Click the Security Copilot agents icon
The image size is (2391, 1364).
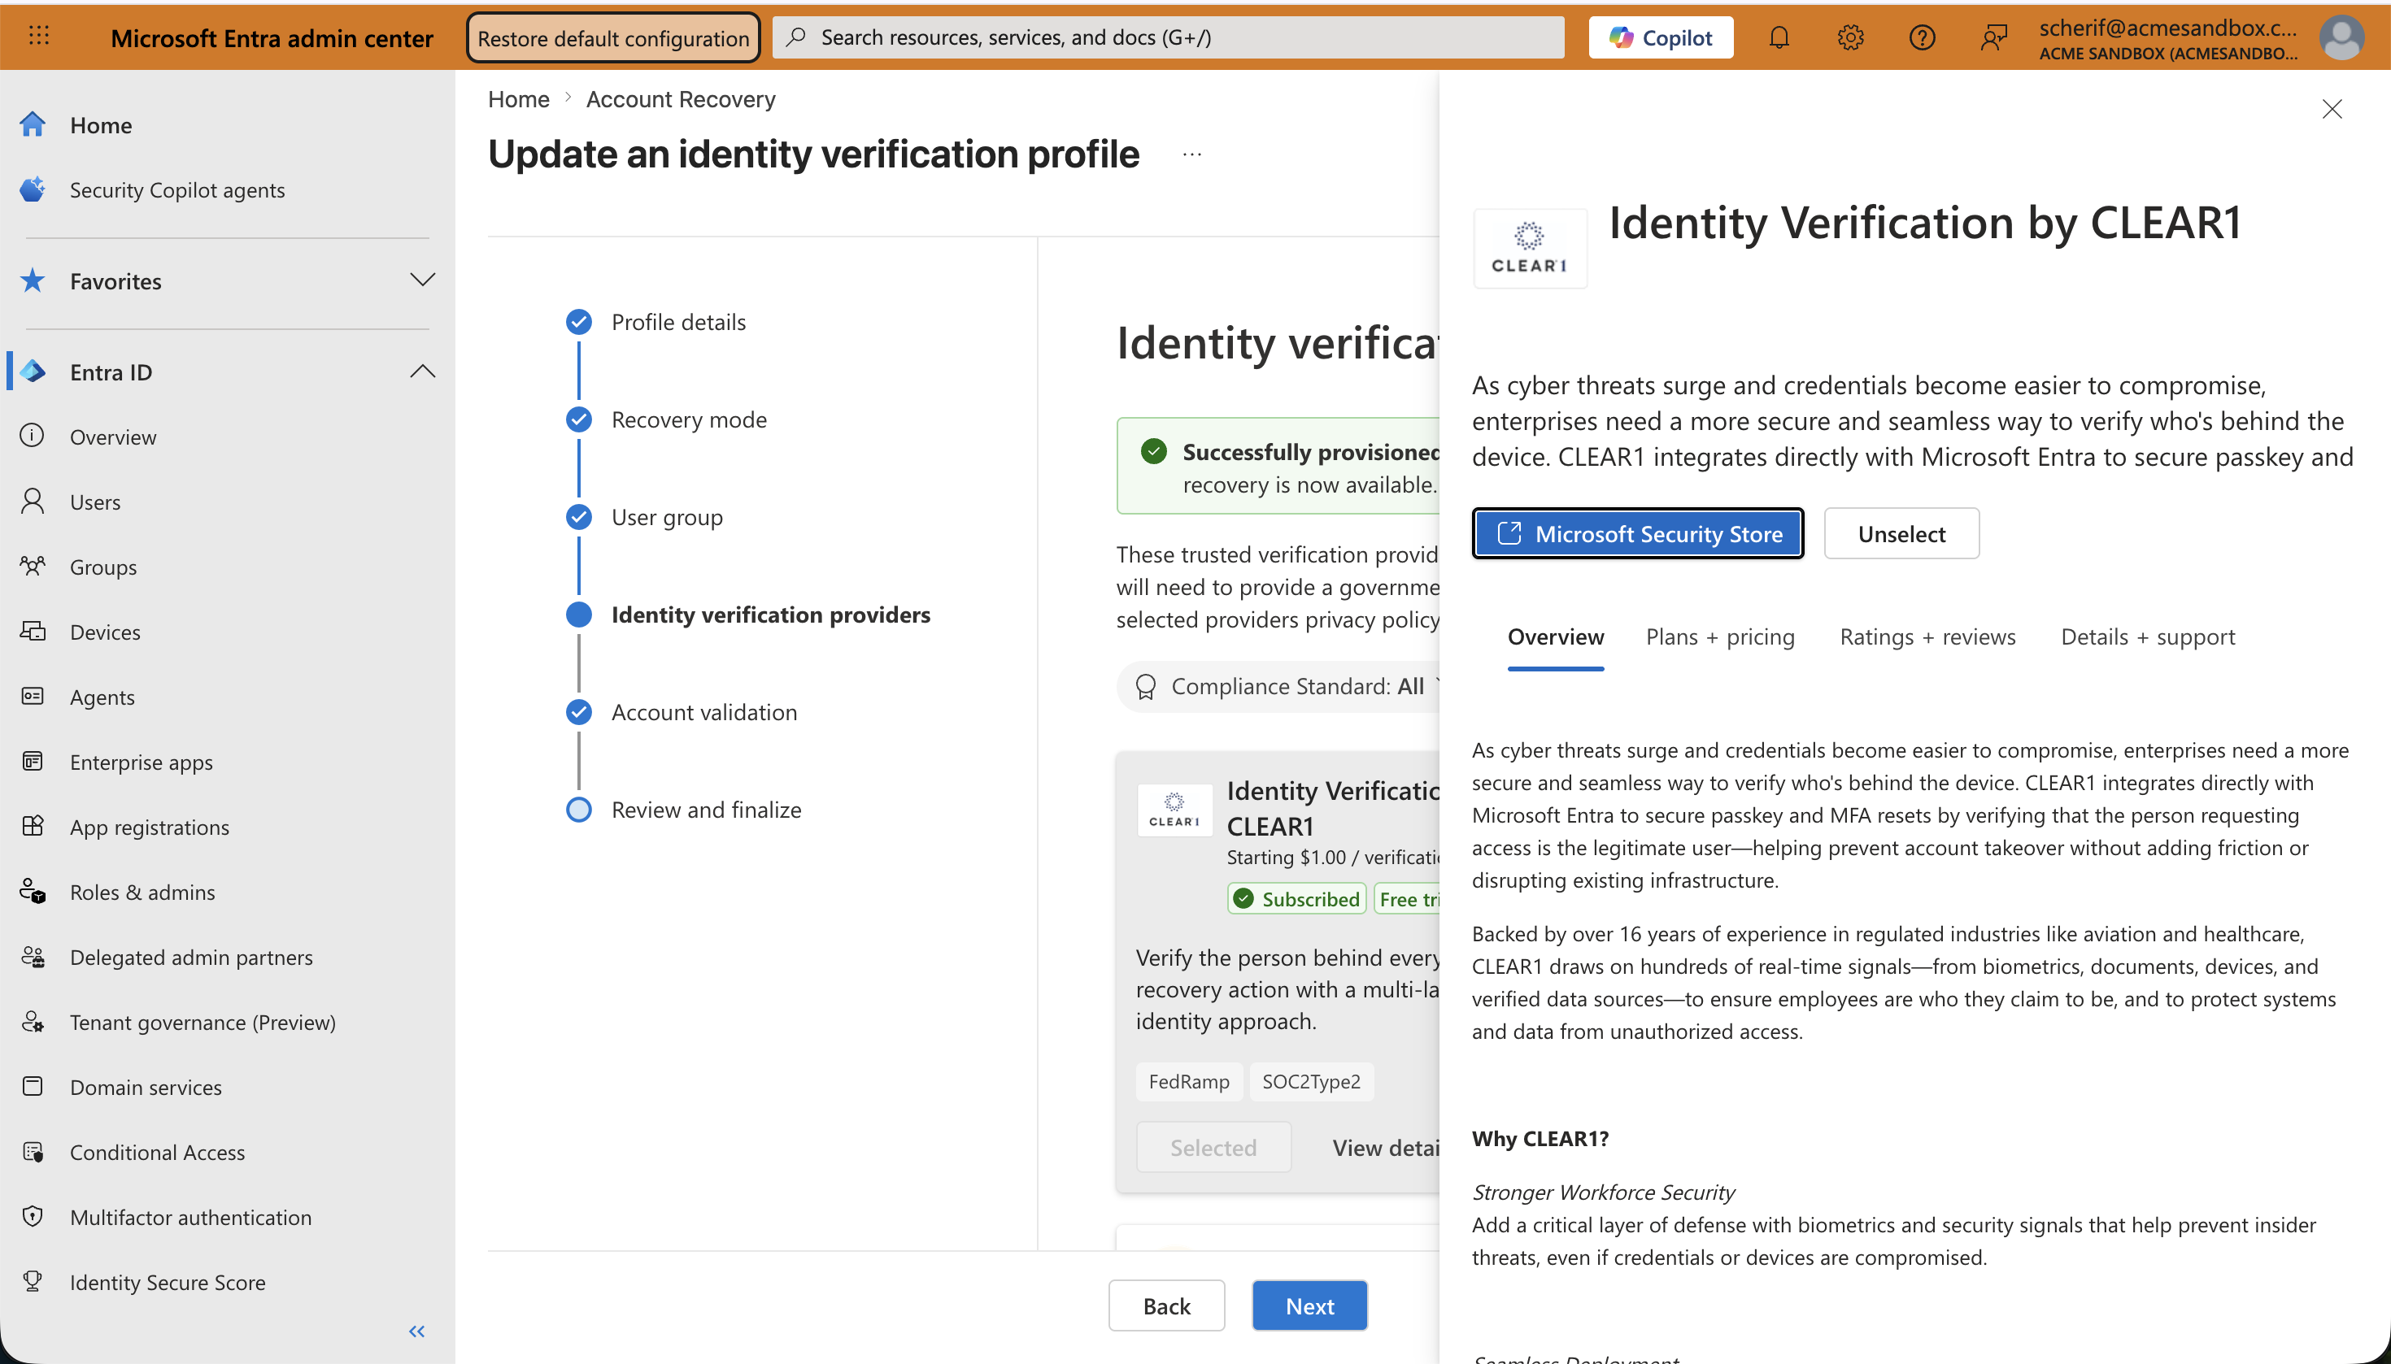[33, 189]
